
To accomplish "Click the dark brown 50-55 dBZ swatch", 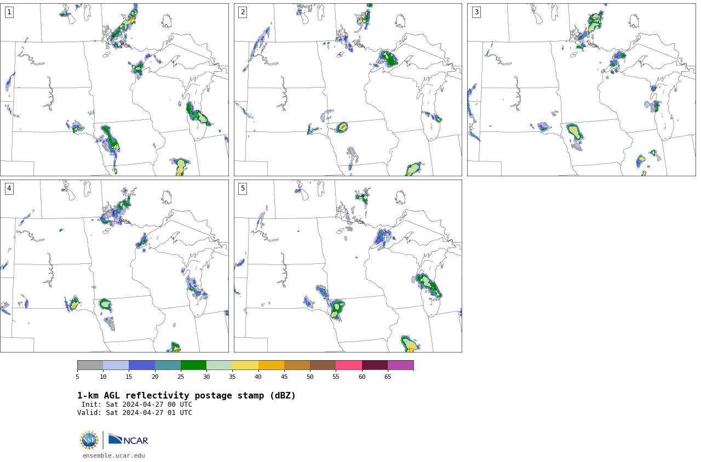I will [x=323, y=365].
